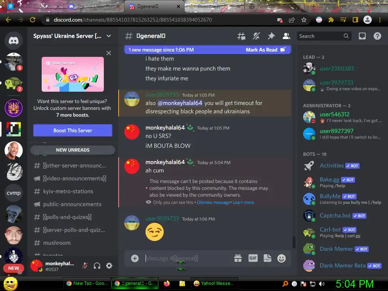This screenshot has width=388, height=291.
Task: Click the search magnifier in Search box
Action: (x=346, y=36)
